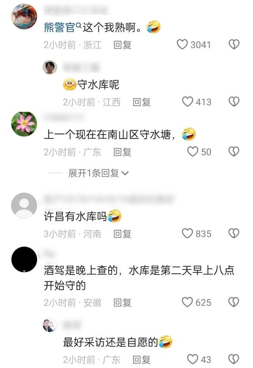Dislike the comment from 安徽 with 625 likes
The image size is (253, 368).
click(234, 302)
